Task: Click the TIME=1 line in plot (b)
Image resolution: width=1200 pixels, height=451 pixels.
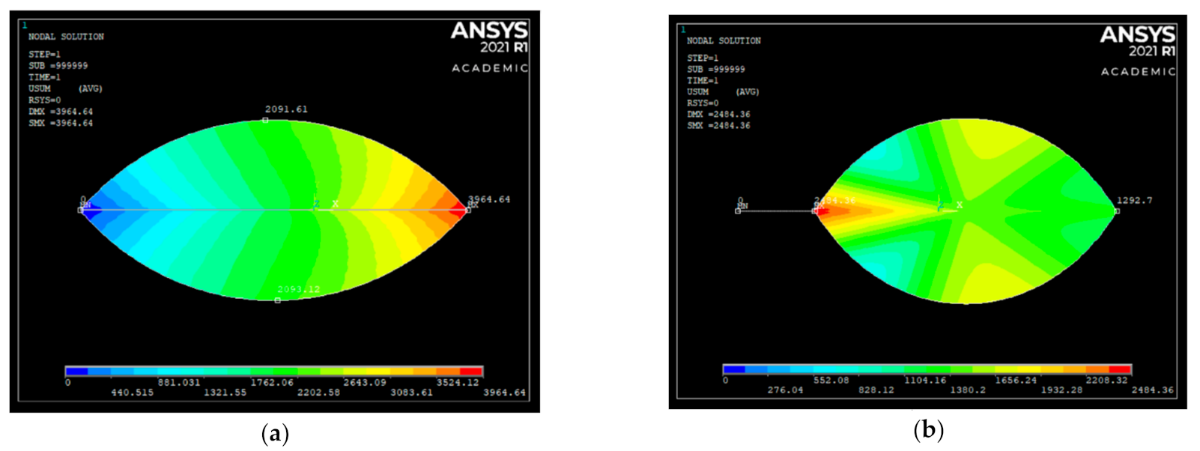Action: point(703,80)
